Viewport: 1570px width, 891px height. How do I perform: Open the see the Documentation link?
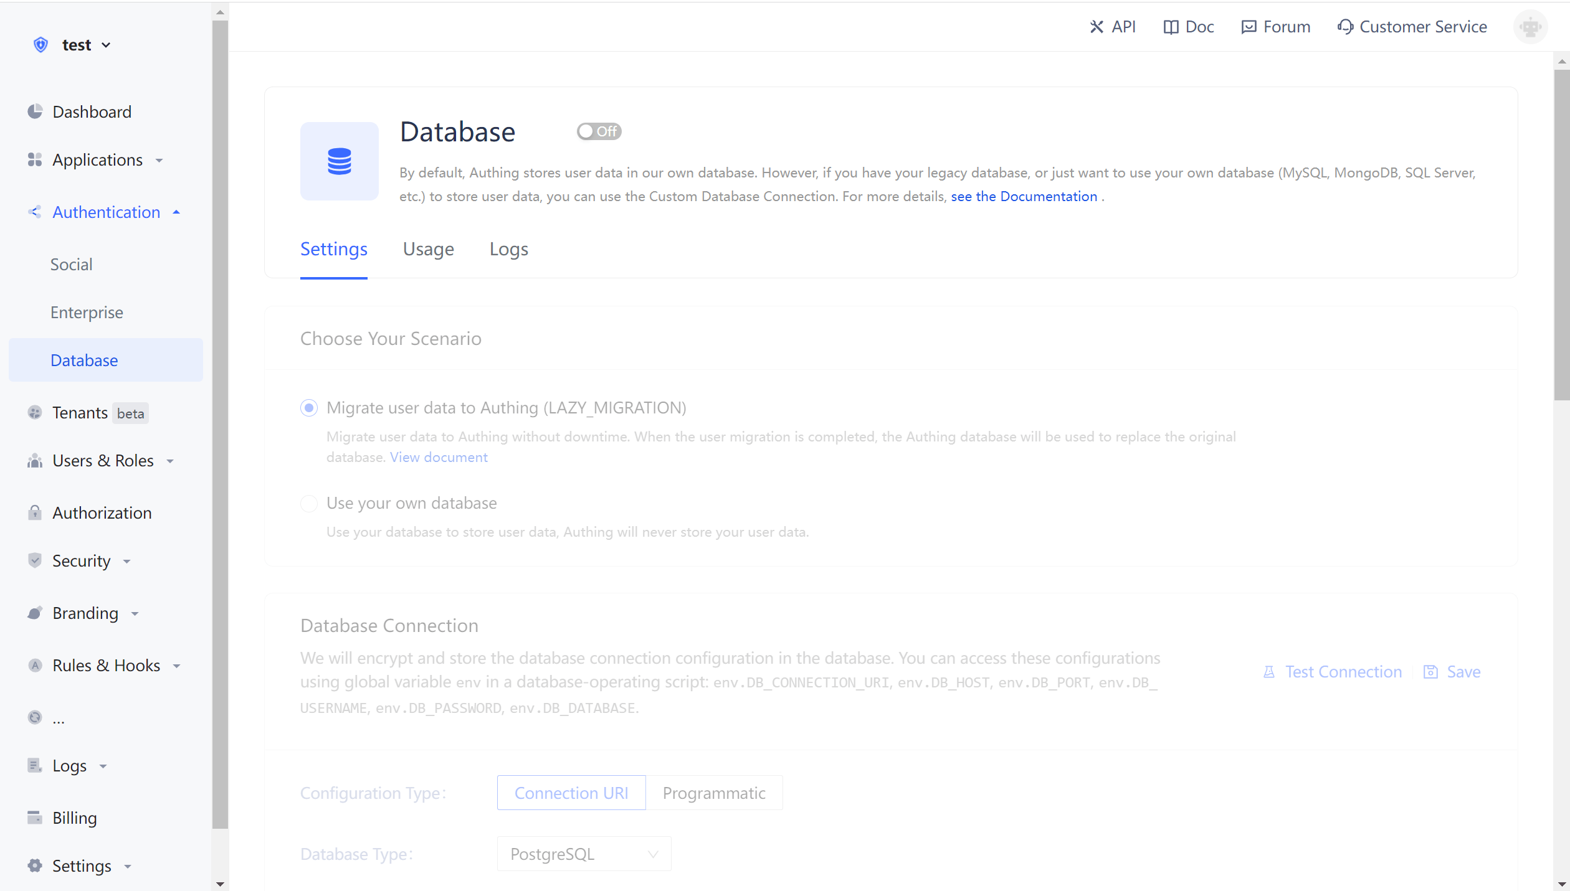(1024, 196)
